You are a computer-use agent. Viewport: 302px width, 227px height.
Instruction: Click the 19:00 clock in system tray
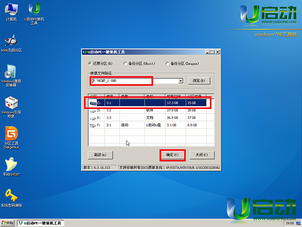click(290, 223)
